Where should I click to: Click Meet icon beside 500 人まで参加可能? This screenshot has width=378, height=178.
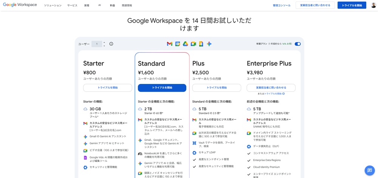(x=194, y=133)
